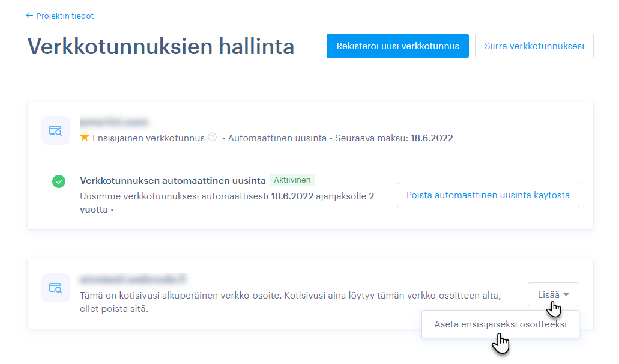Select the blurred primary domain name
The image size is (619, 364).
[114, 122]
